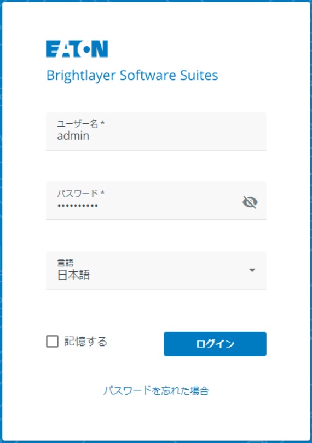The width and height of the screenshot is (312, 443).
Task: Click the dot inside the Eaton logo
Action: pos(86,49)
